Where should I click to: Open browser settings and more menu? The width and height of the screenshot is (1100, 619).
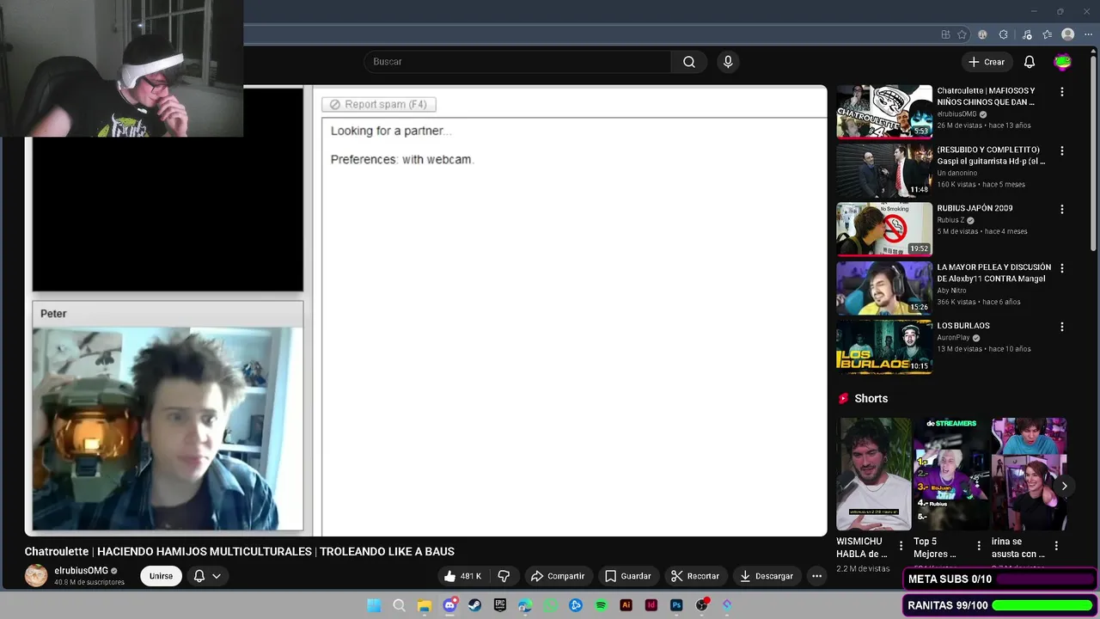1088,35
